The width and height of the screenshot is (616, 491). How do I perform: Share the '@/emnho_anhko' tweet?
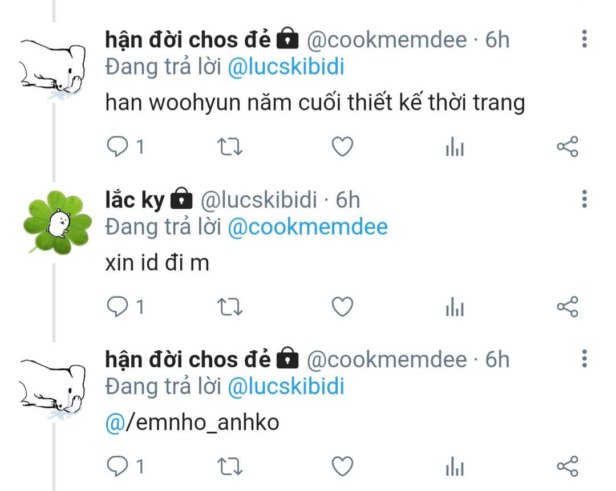pos(568,466)
